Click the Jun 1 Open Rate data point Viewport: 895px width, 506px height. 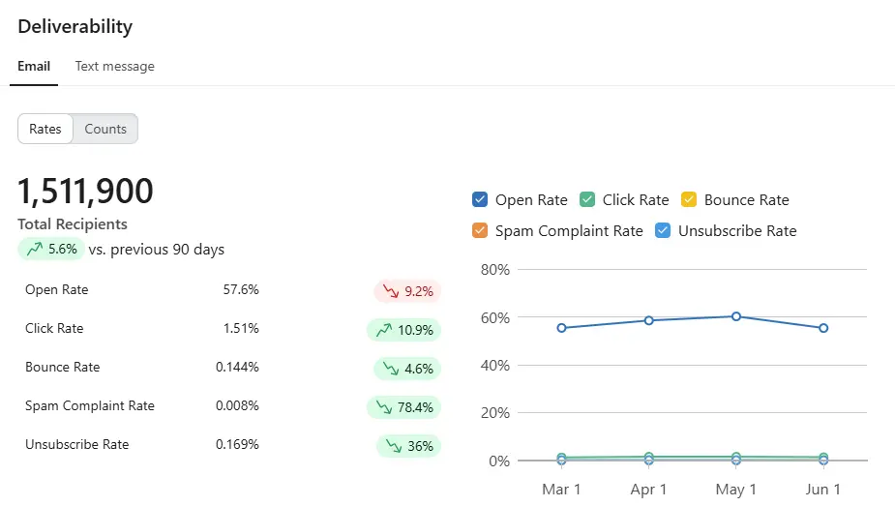click(823, 328)
